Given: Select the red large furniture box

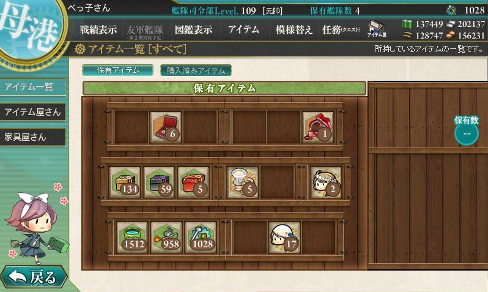Looking at the screenshot, I should coord(193,182).
